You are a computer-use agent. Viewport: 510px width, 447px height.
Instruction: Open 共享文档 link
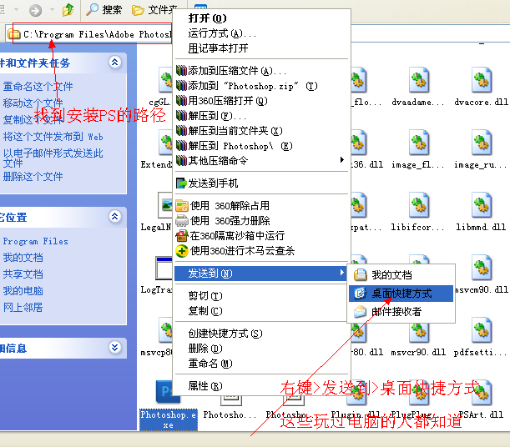pos(23,274)
